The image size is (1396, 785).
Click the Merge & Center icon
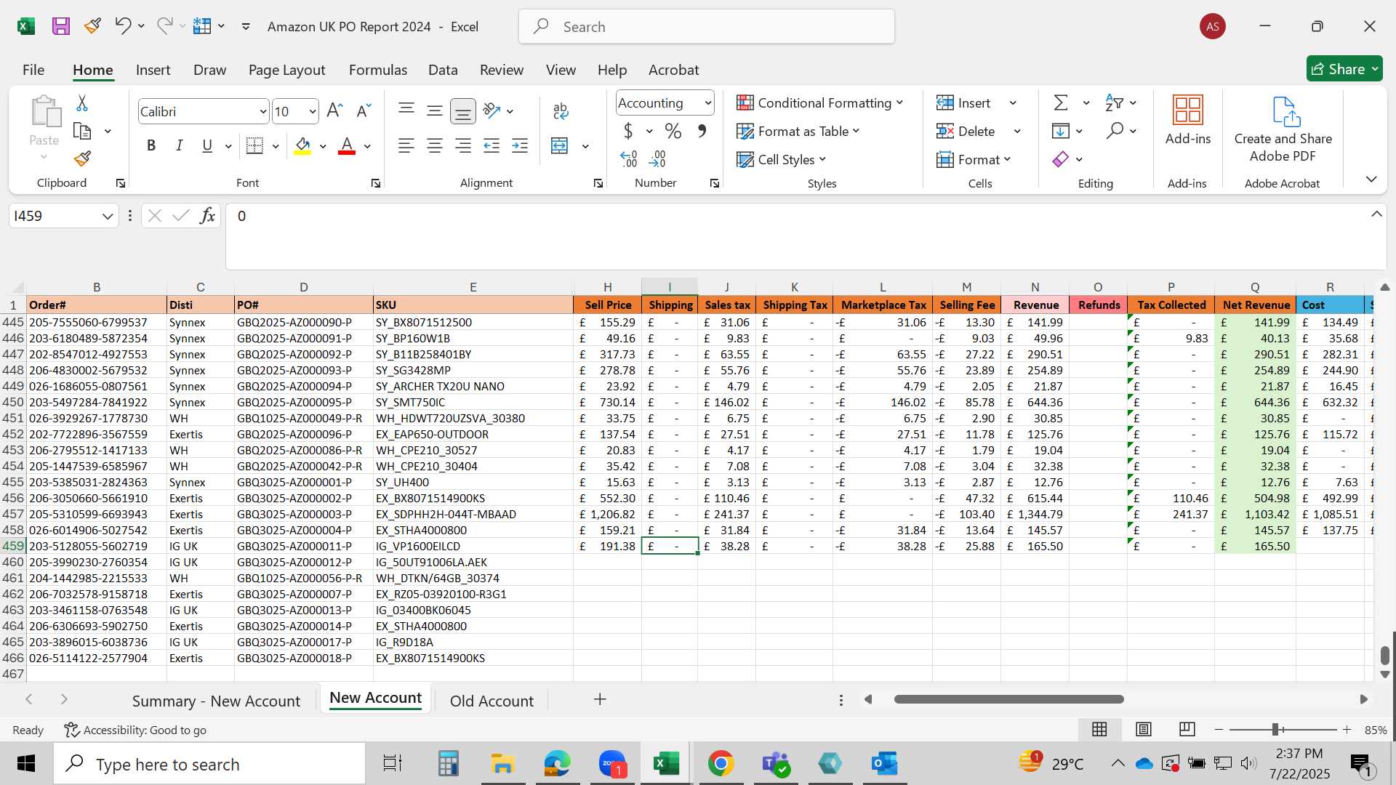(x=559, y=145)
